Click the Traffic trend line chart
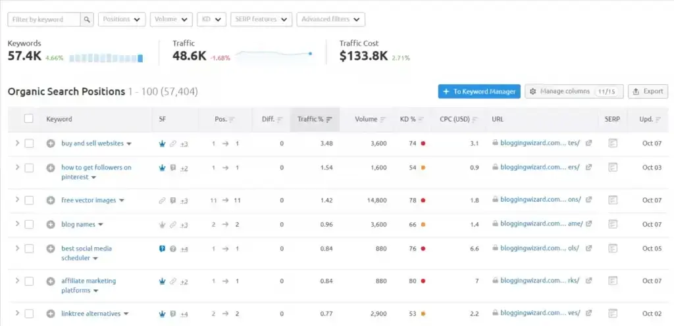Screen dimensions: 674x326 (x=274, y=55)
